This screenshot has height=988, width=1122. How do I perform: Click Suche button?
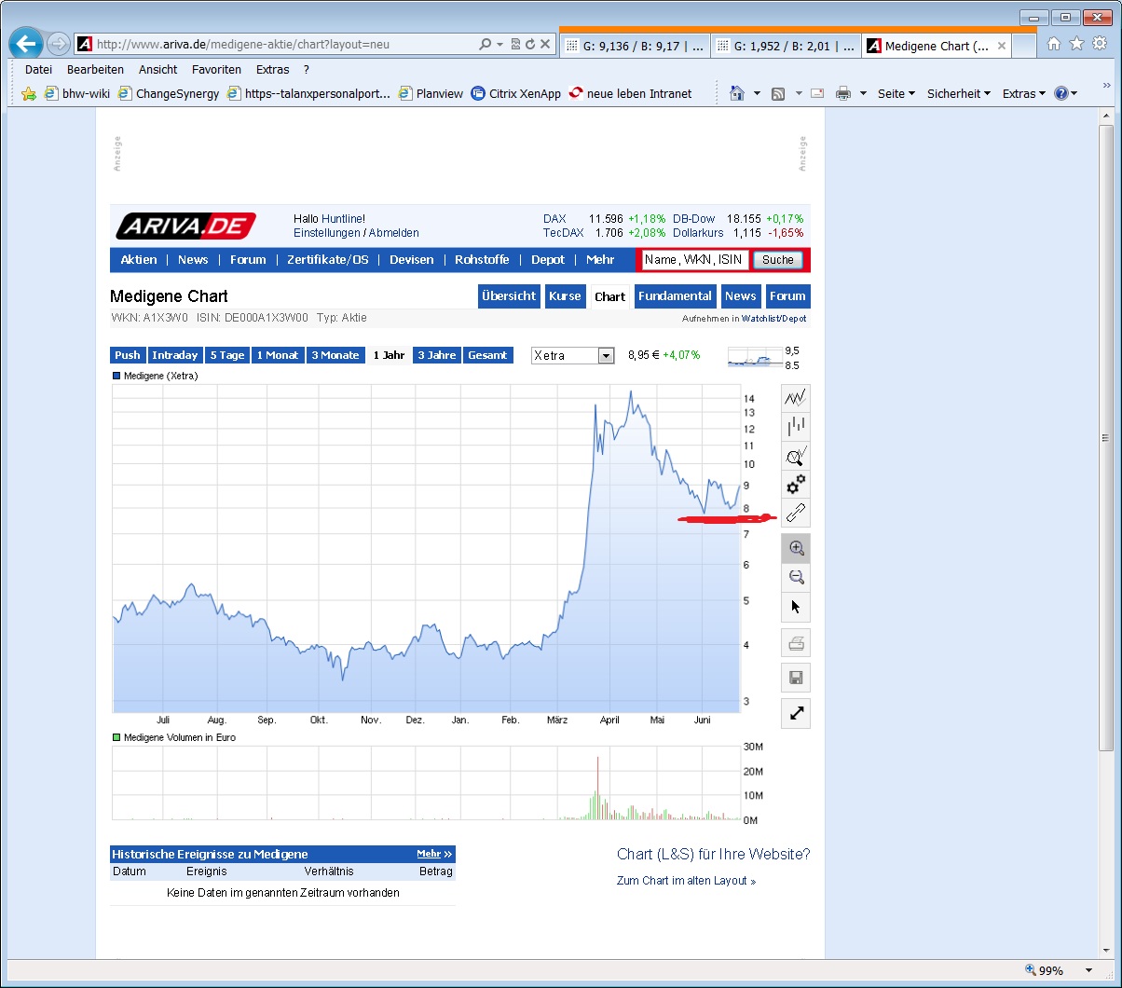[778, 260]
